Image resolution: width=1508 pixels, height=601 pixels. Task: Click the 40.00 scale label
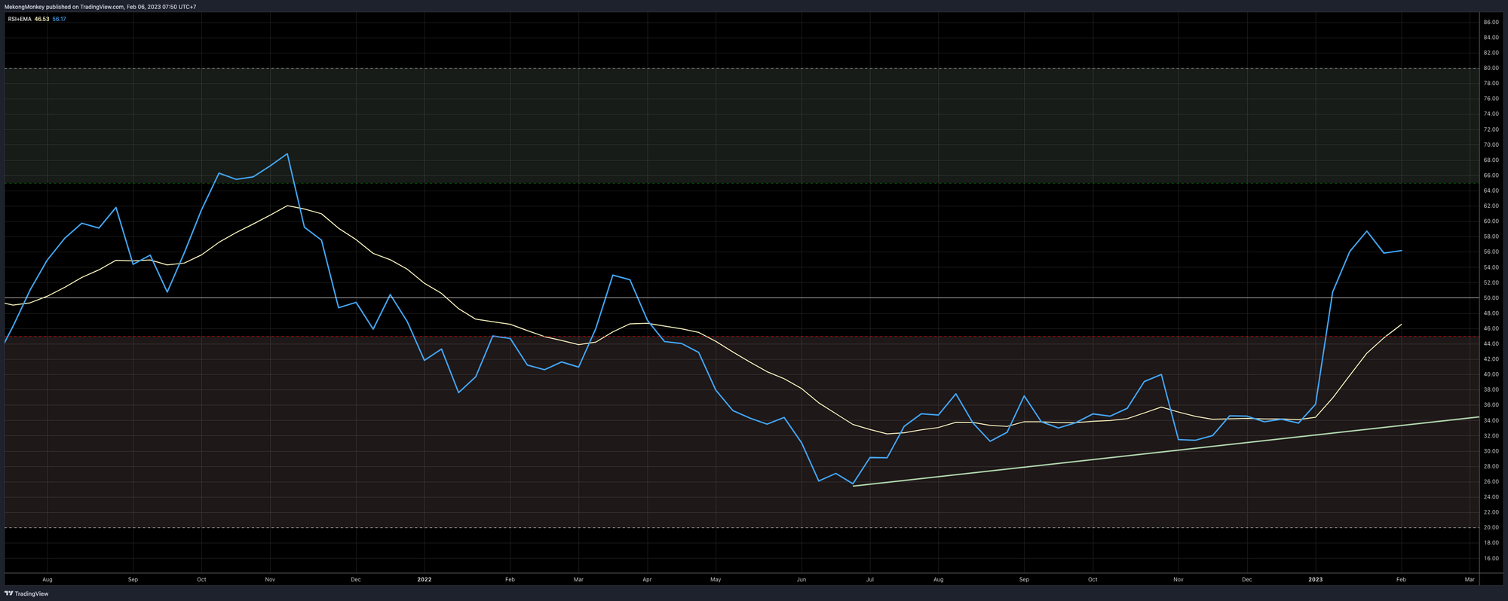pyautogui.click(x=1491, y=374)
